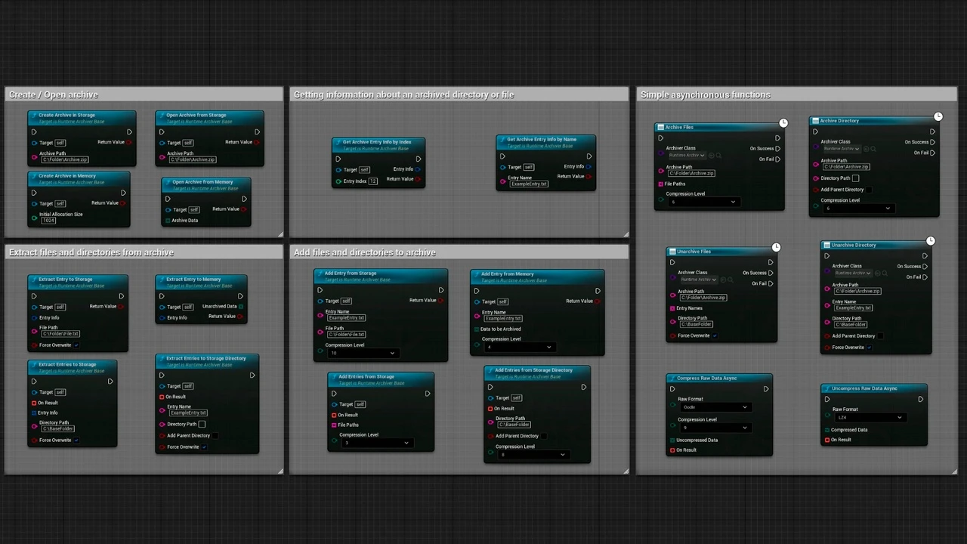Click the Archive Data pin on Open Archive from Memory
Image resolution: width=967 pixels, height=544 pixels.
(x=168, y=221)
